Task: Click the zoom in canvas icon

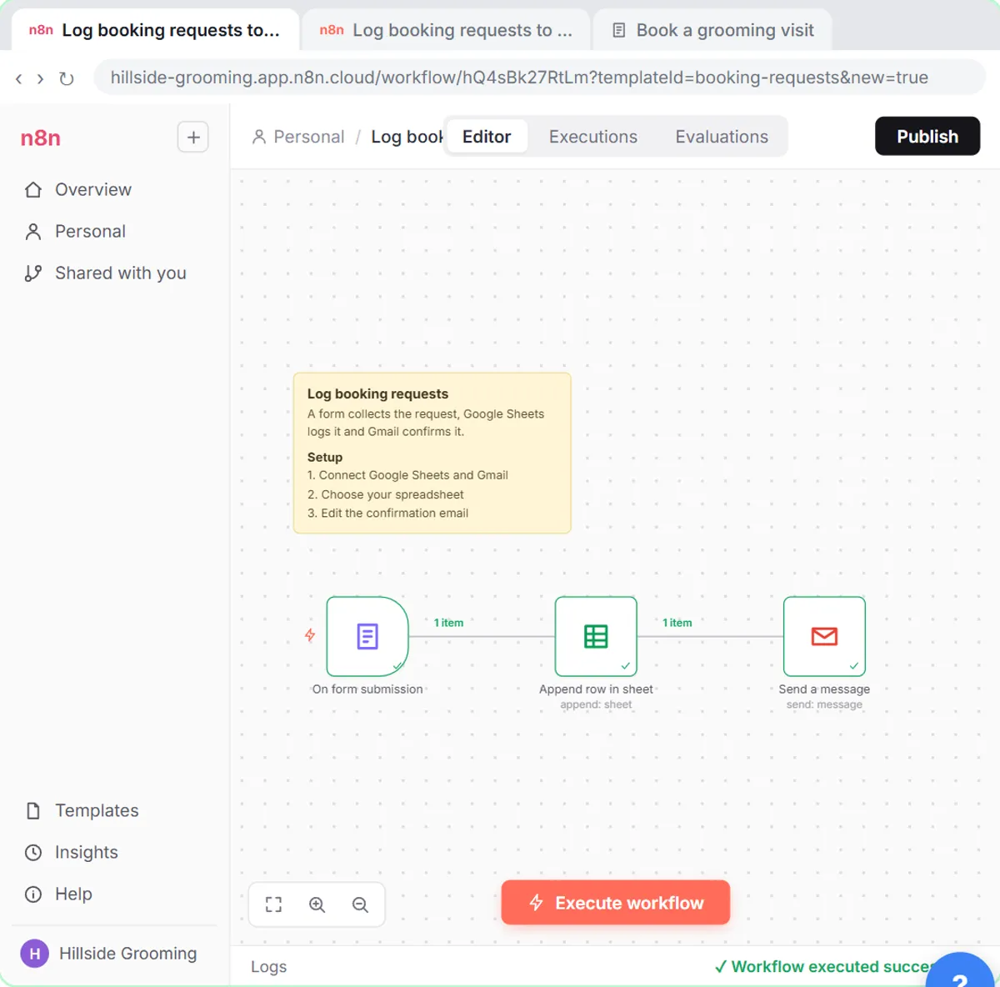Action: click(x=317, y=904)
